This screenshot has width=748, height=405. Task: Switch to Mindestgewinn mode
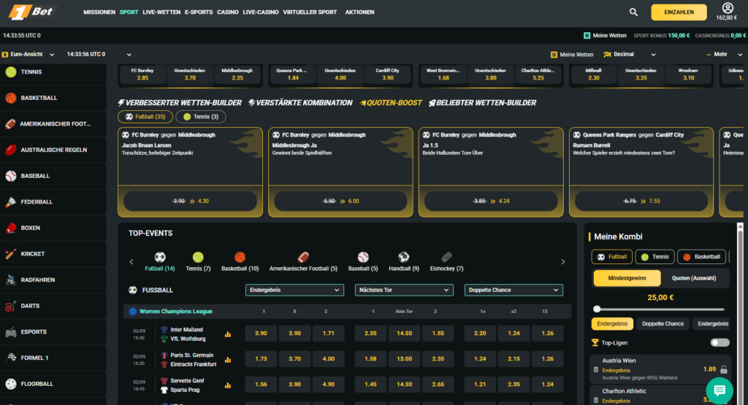[627, 278]
